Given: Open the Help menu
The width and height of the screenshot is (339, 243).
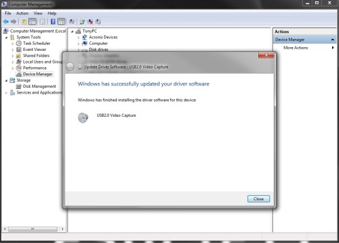Looking at the screenshot, I should coord(52,13).
